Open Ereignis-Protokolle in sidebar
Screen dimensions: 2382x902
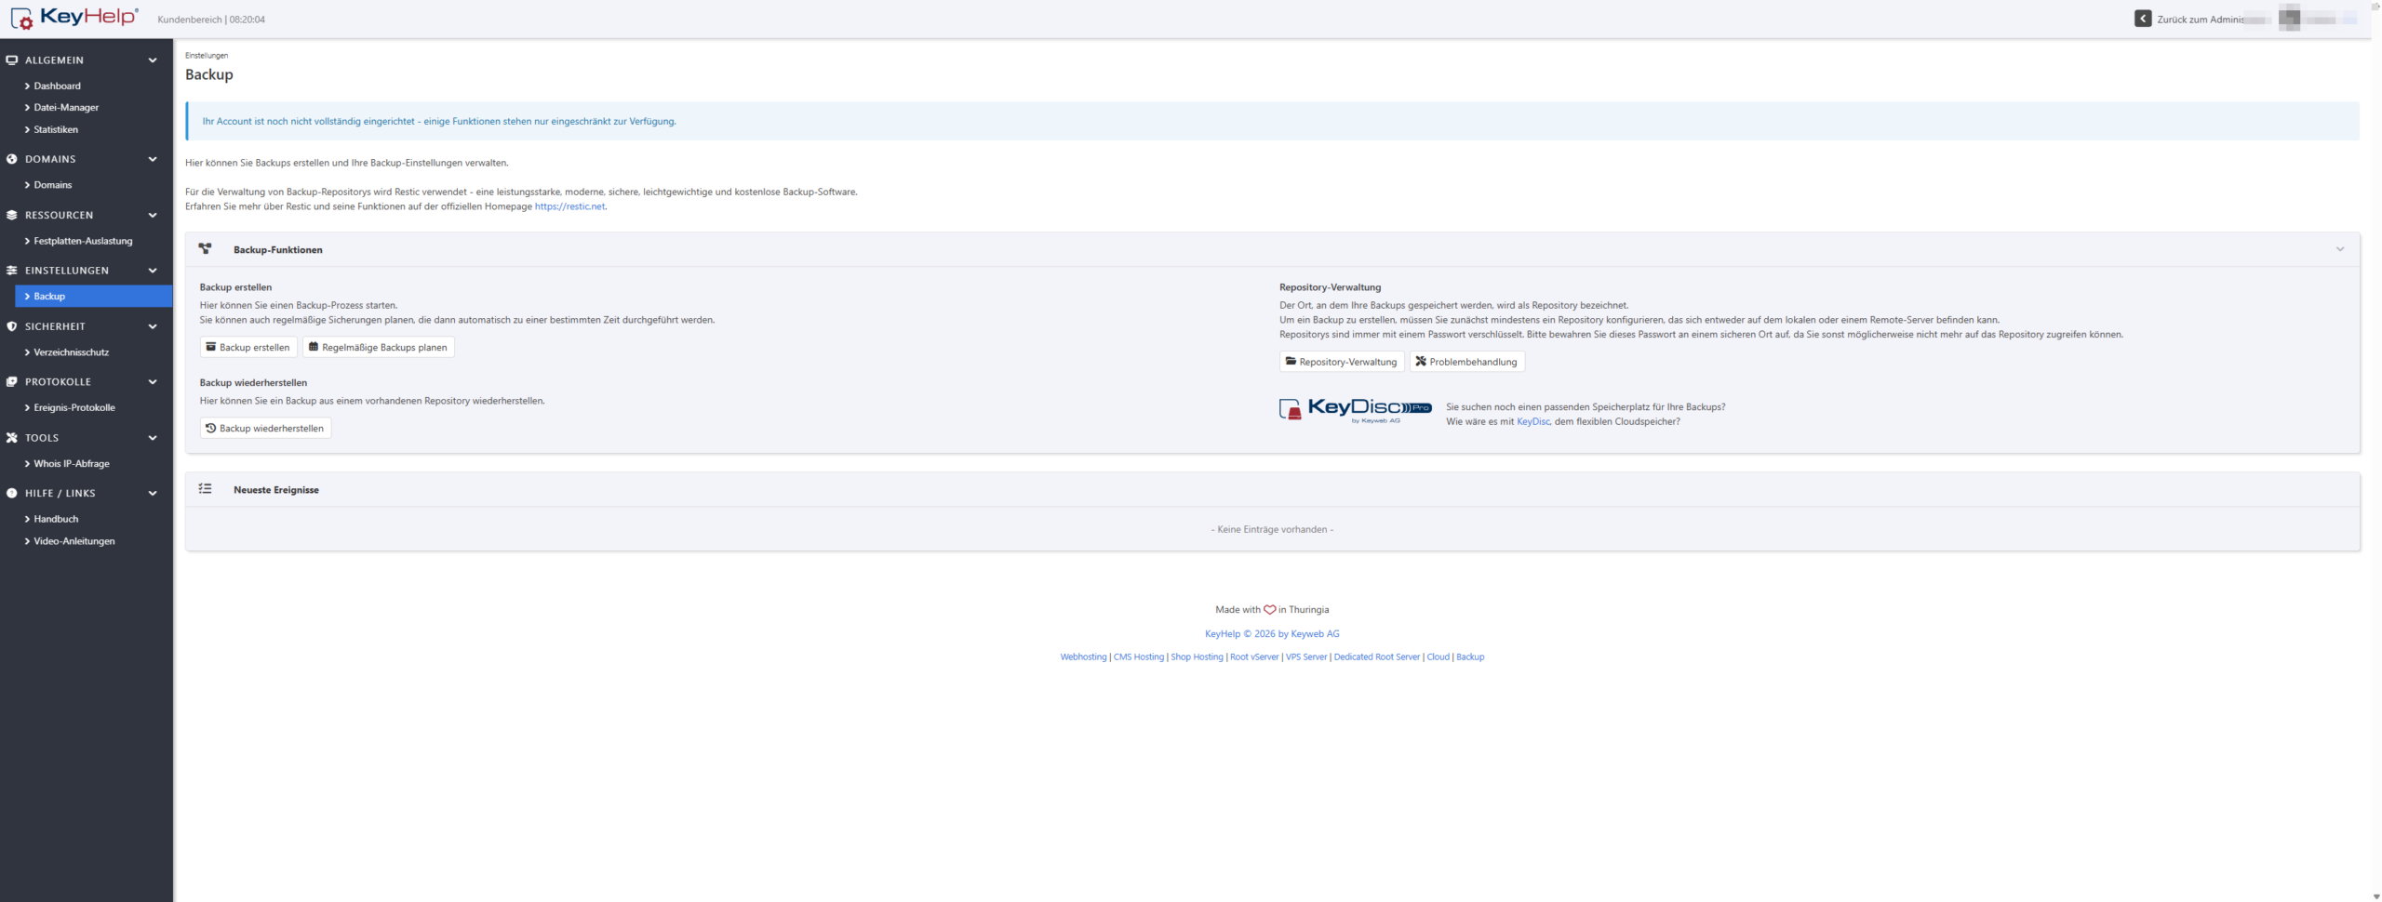pos(74,407)
